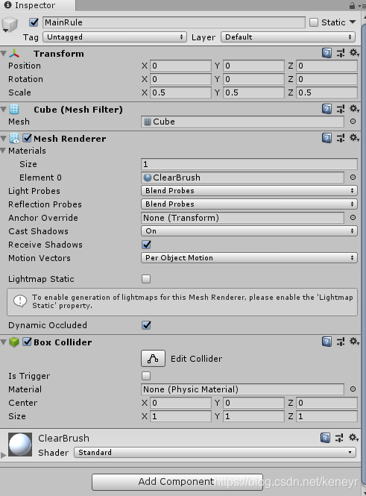Click Physic Material object picker circle
This screenshot has height=496, width=366.
(353, 389)
